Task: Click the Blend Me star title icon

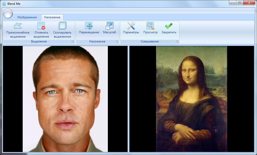Action: click(x=4, y=4)
